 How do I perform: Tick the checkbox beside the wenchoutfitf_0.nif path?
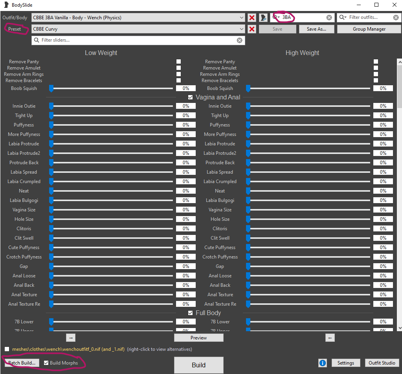click(x=7, y=349)
